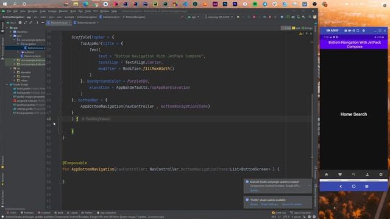This screenshot has height=219, width=390.
Task: Collapse the java folder
Action: tap(11, 36)
